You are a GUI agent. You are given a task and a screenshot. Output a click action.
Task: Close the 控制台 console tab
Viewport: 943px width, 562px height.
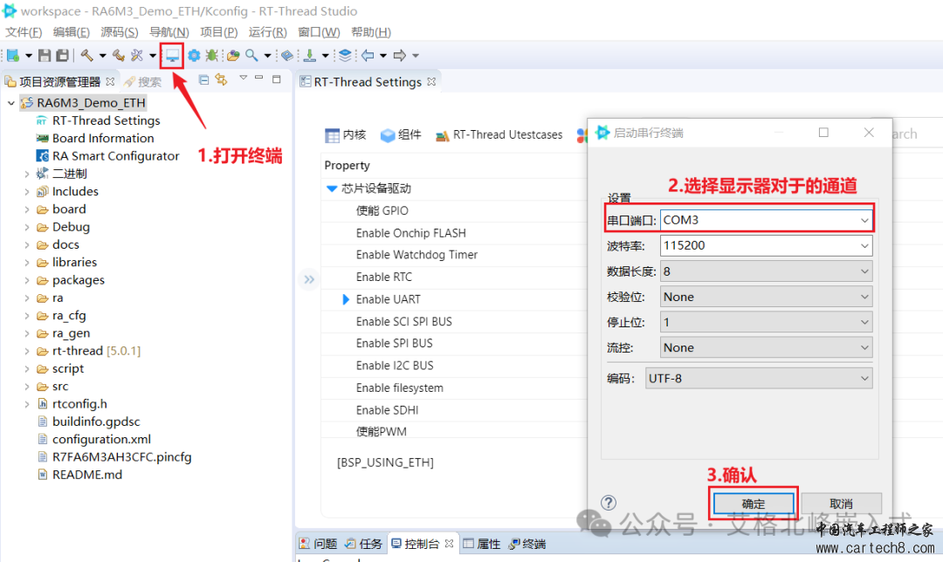(449, 544)
